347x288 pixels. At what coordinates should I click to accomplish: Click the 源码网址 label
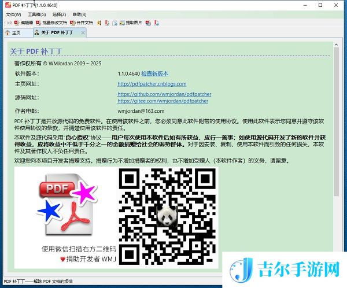(27, 97)
